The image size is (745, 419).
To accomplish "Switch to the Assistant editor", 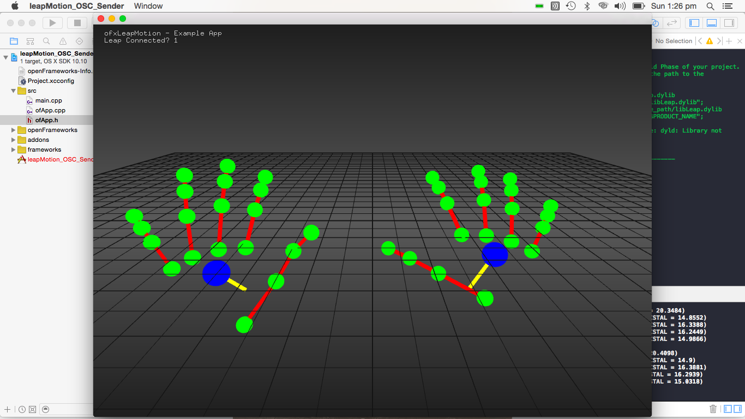I will pos(656,23).
